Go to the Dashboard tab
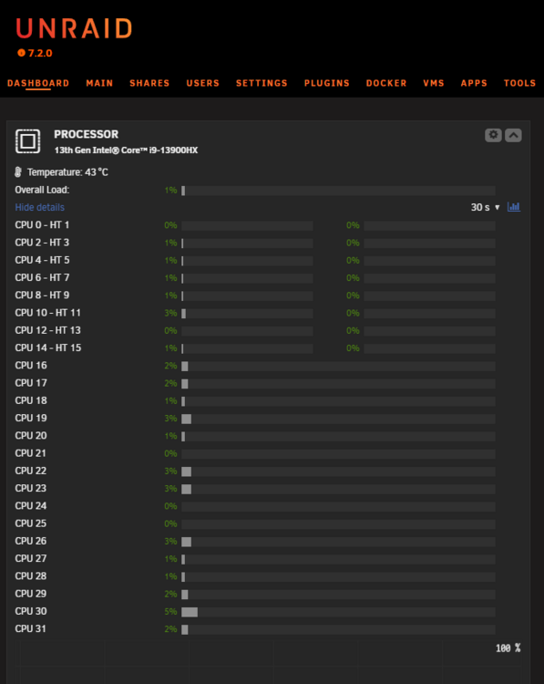Viewport: 544px width, 684px height. 38,83
